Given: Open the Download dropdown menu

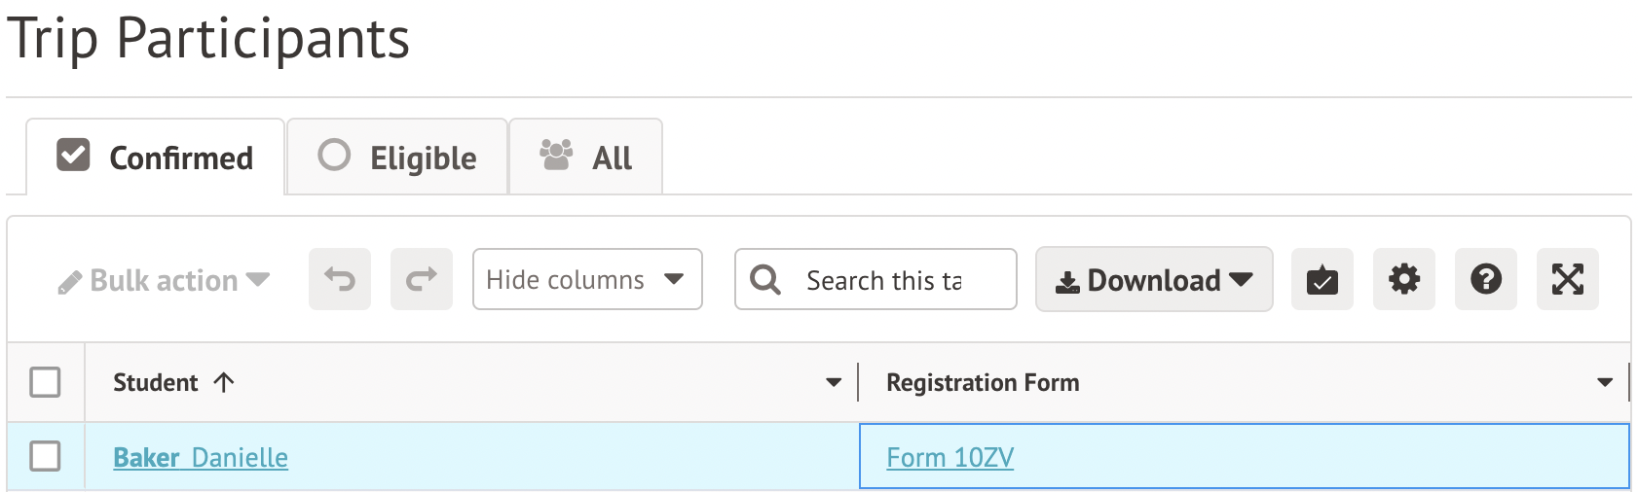Looking at the screenshot, I should coord(1153,280).
